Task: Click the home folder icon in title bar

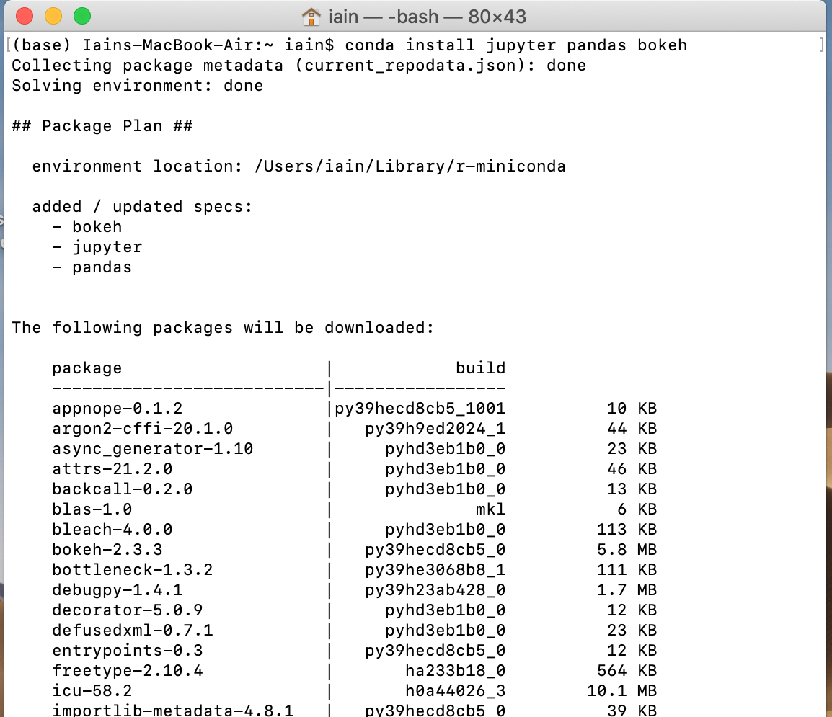Action: coord(311,16)
